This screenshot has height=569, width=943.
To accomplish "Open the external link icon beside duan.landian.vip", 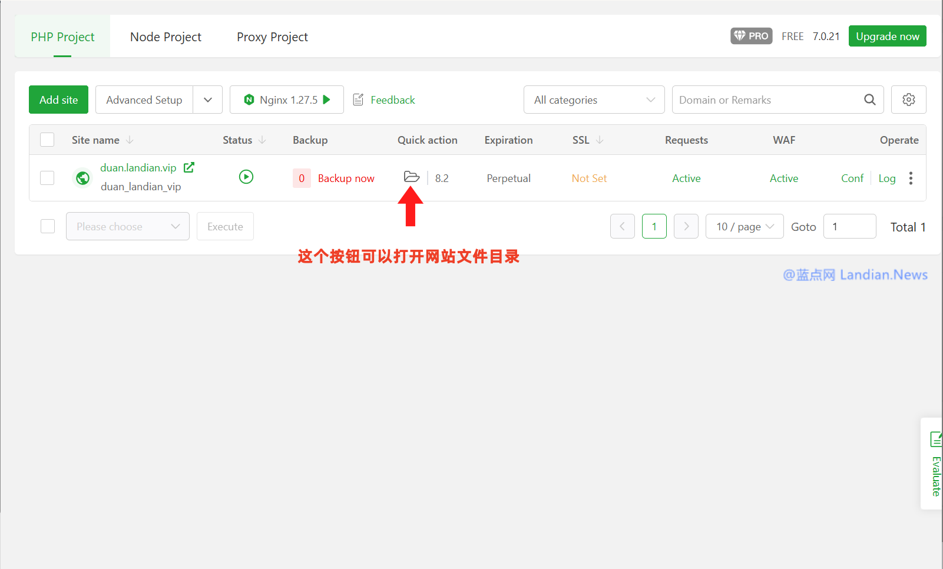I will (189, 167).
